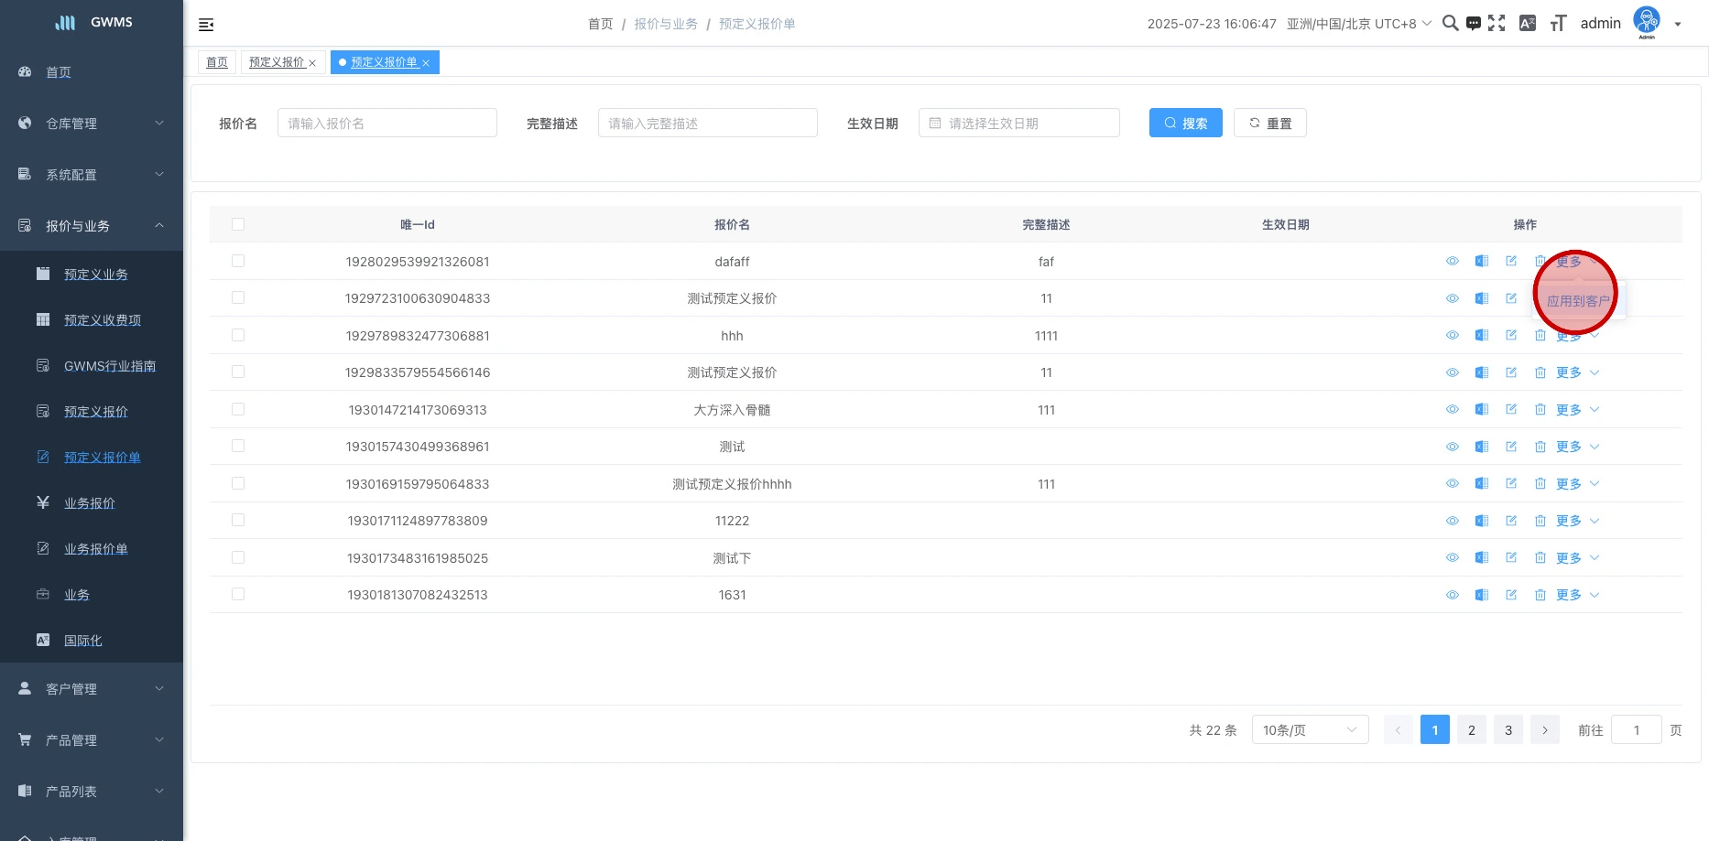Select the checkbox for row 测试下
Viewport: 1709px width, 841px height.
pyautogui.click(x=238, y=557)
